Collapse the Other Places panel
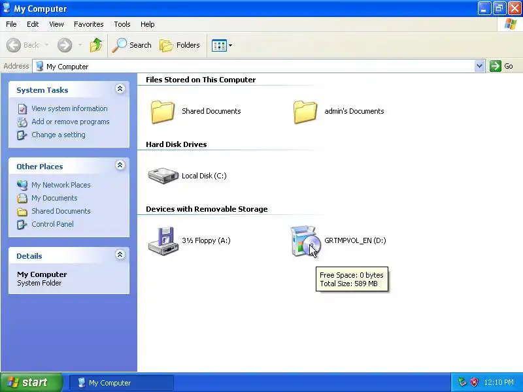523x392 pixels. coord(120,165)
